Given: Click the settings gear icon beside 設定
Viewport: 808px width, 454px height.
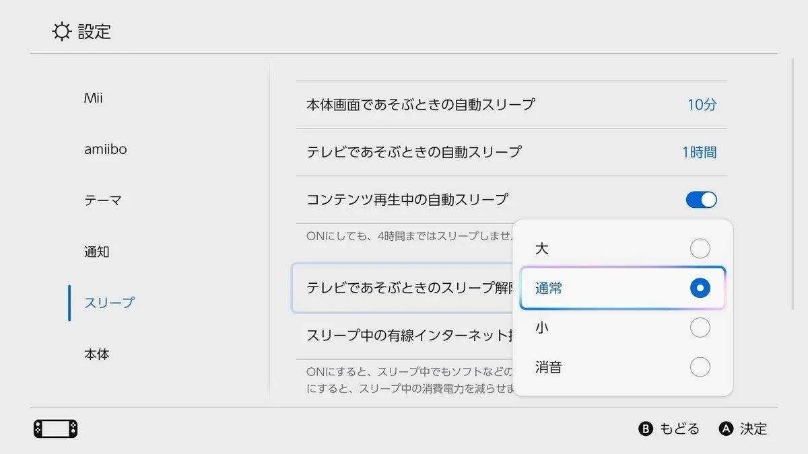Looking at the screenshot, I should pos(62,32).
